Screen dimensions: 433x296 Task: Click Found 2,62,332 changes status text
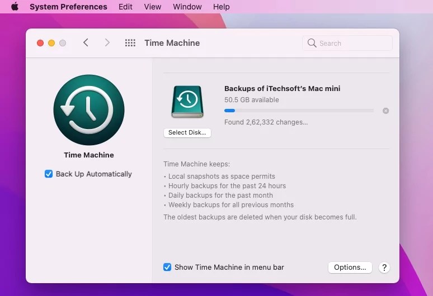[266, 122]
